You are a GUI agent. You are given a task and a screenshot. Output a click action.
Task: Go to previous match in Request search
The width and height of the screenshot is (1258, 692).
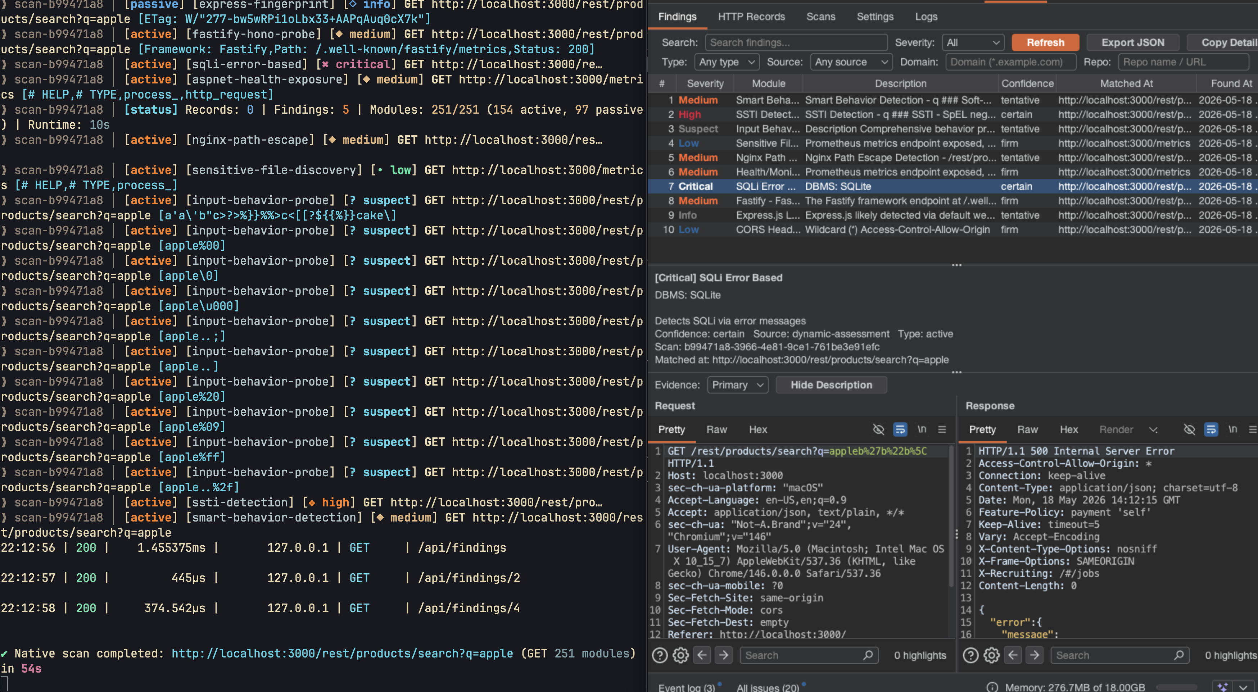702,655
